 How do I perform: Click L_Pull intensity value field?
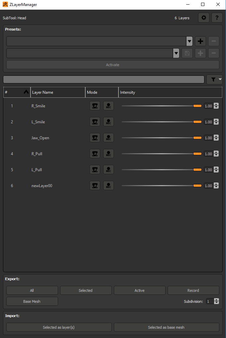click(208, 169)
